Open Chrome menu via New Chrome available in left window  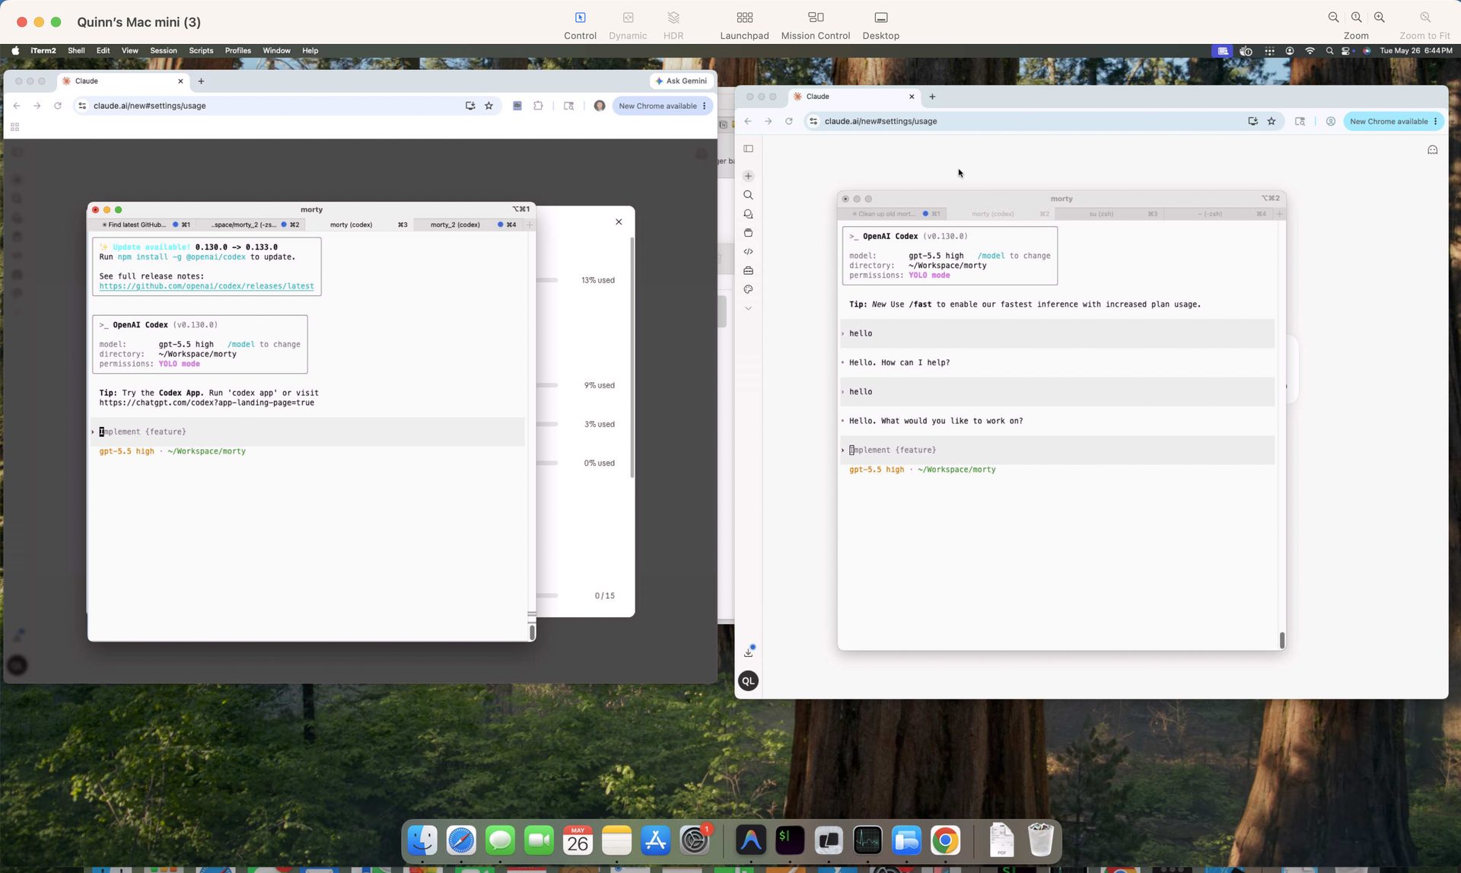663,106
